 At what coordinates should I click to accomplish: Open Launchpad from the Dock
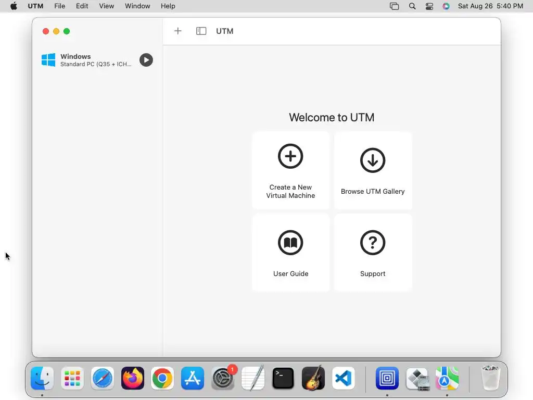coord(72,378)
